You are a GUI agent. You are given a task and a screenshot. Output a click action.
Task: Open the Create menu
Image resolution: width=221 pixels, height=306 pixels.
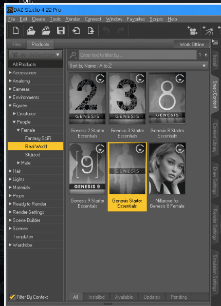39,19
